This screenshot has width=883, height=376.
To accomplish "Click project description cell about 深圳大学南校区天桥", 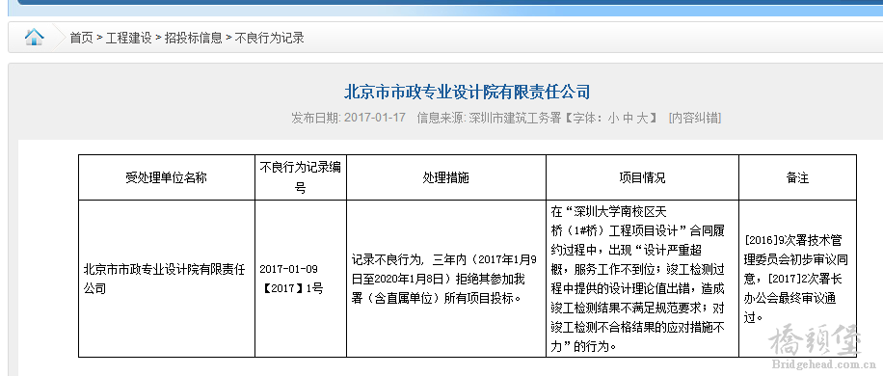I will 642,279.
